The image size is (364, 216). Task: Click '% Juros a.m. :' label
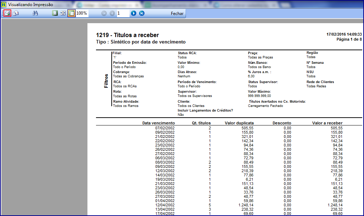259,72
